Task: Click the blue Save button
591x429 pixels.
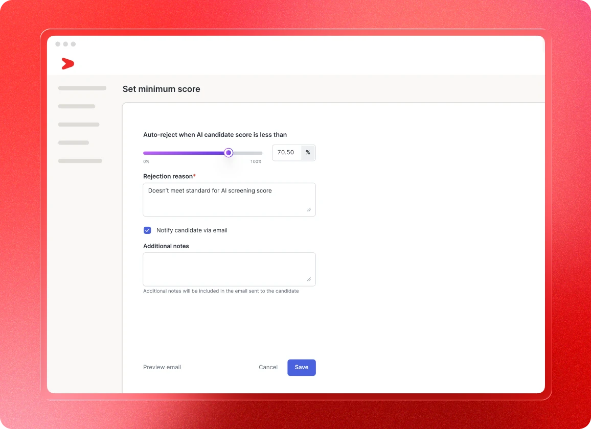Action: pos(302,368)
